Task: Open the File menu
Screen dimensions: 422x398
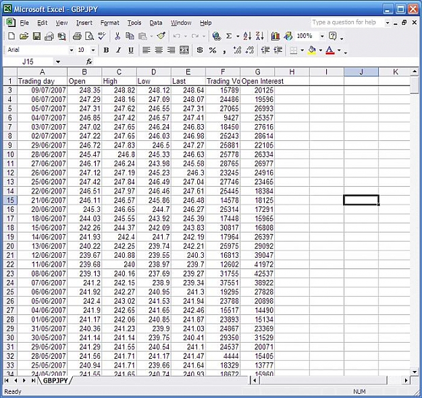Action: (x=24, y=23)
